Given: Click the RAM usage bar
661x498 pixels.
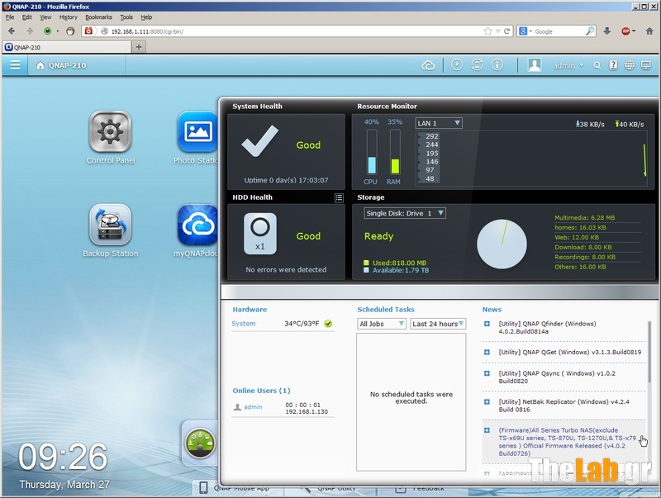Looking at the screenshot, I should tap(395, 152).
